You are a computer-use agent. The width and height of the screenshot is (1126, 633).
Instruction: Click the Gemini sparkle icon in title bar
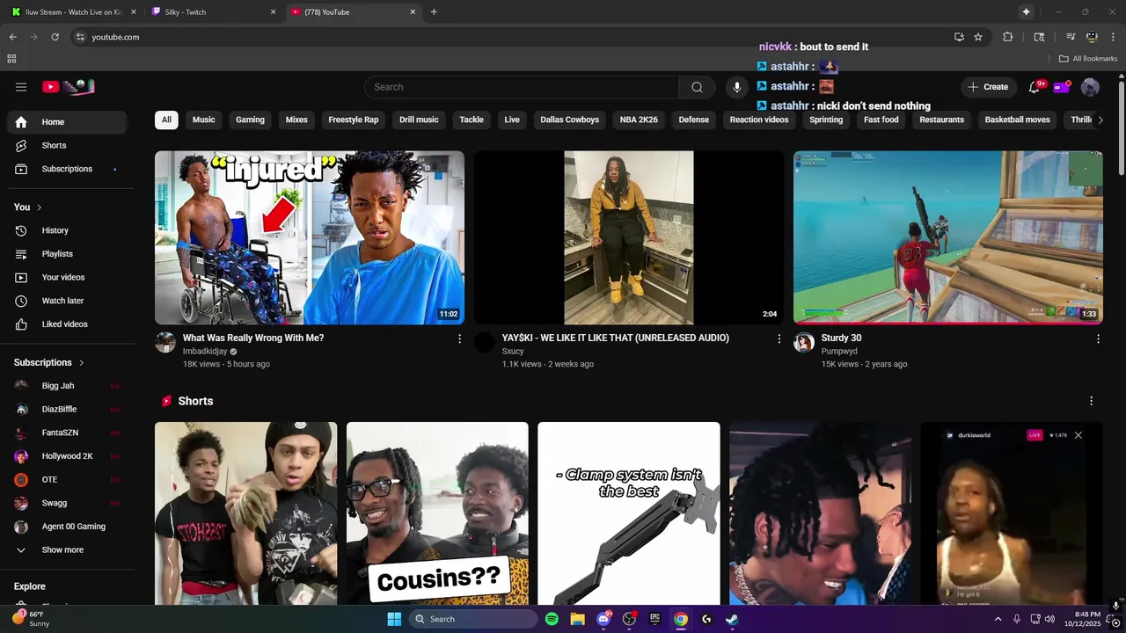[x=1026, y=11]
